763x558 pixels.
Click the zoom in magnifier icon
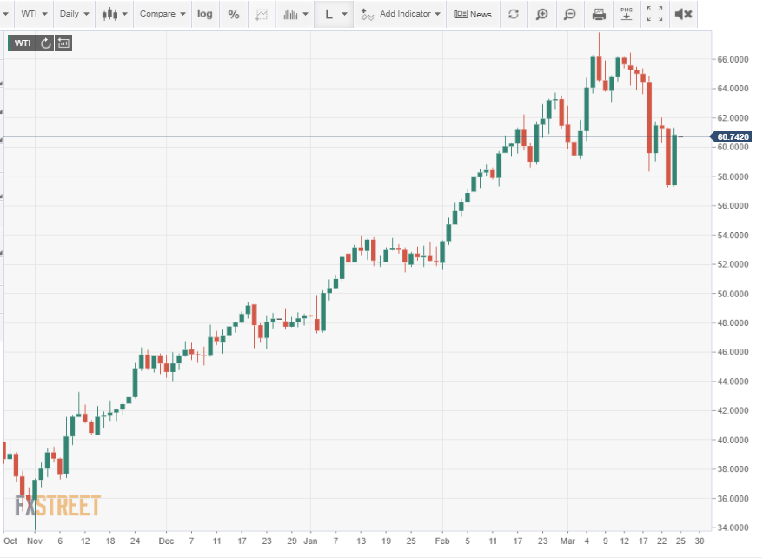(541, 14)
